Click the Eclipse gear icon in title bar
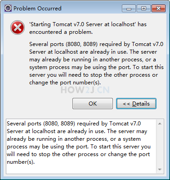The height and width of the screenshot is (180, 170). [8, 8]
